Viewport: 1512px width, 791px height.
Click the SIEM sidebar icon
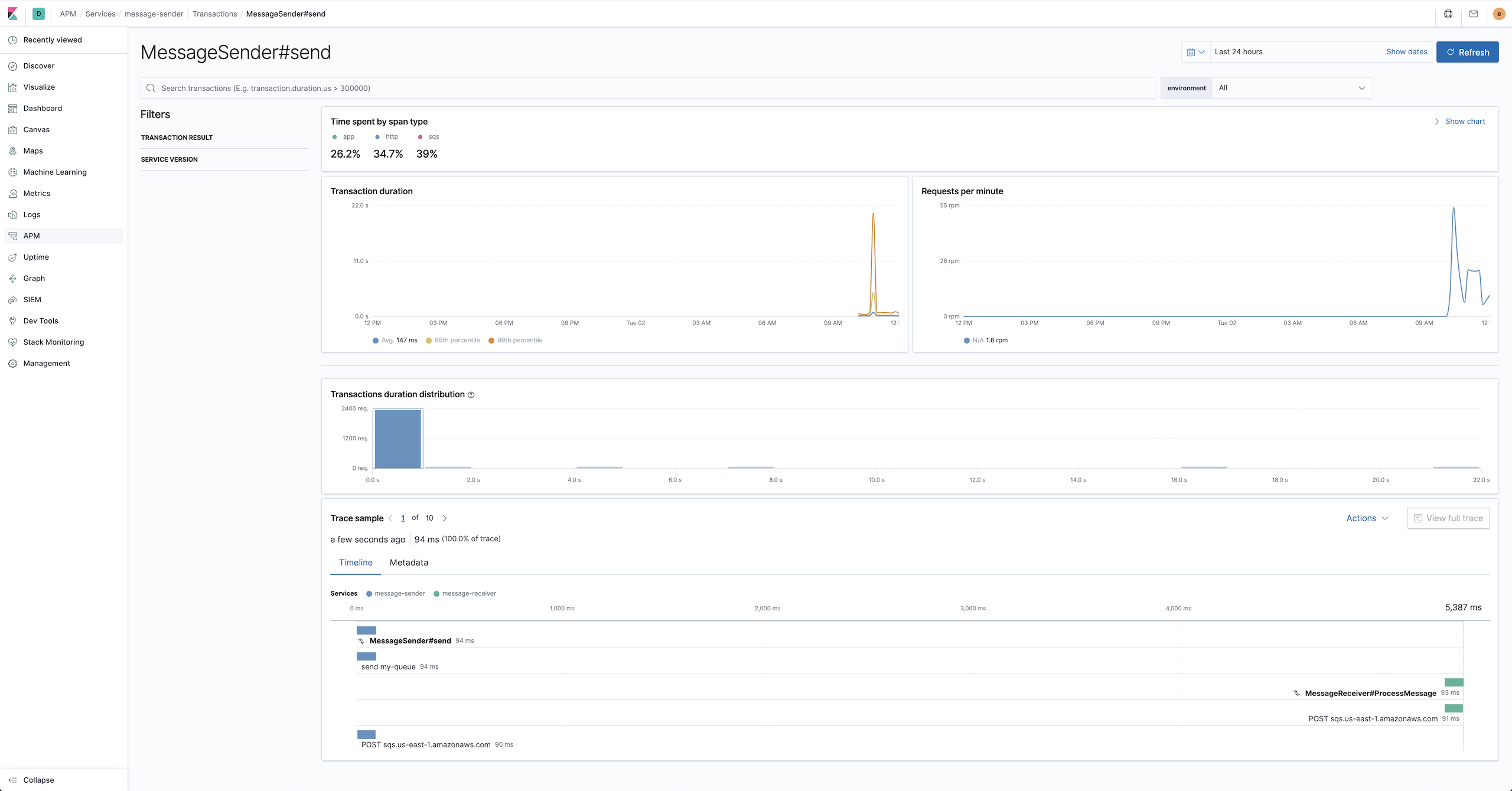pyautogui.click(x=12, y=300)
